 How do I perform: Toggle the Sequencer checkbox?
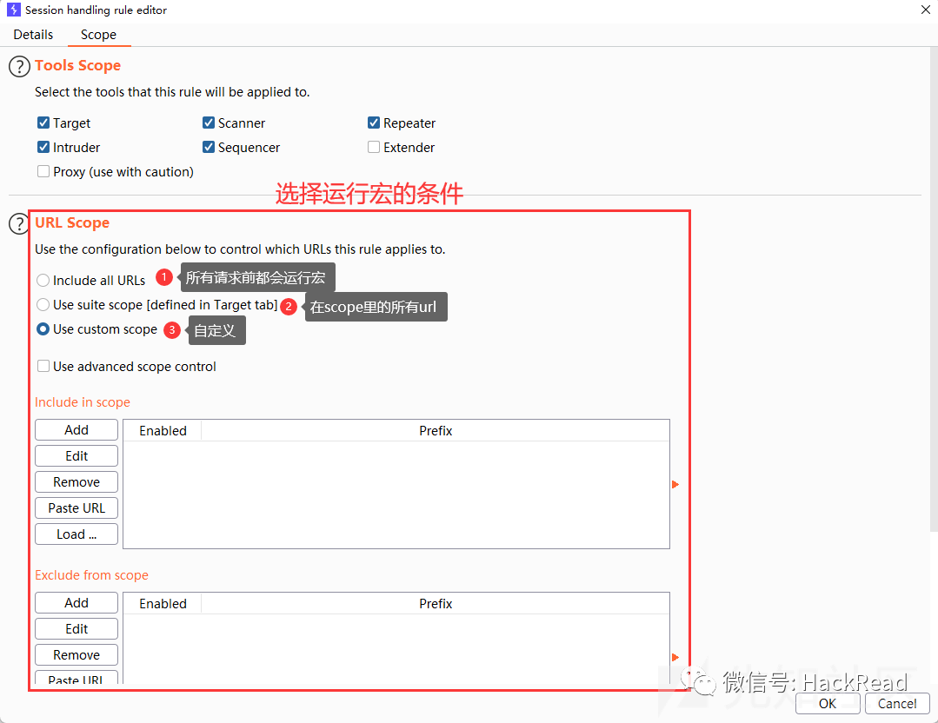209,147
